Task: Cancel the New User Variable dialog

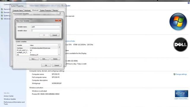Action: tap(55, 35)
